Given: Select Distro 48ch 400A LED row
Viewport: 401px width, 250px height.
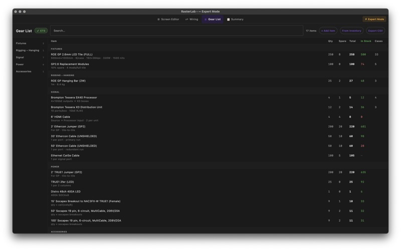Looking at the screenshot, I should 218,193.
